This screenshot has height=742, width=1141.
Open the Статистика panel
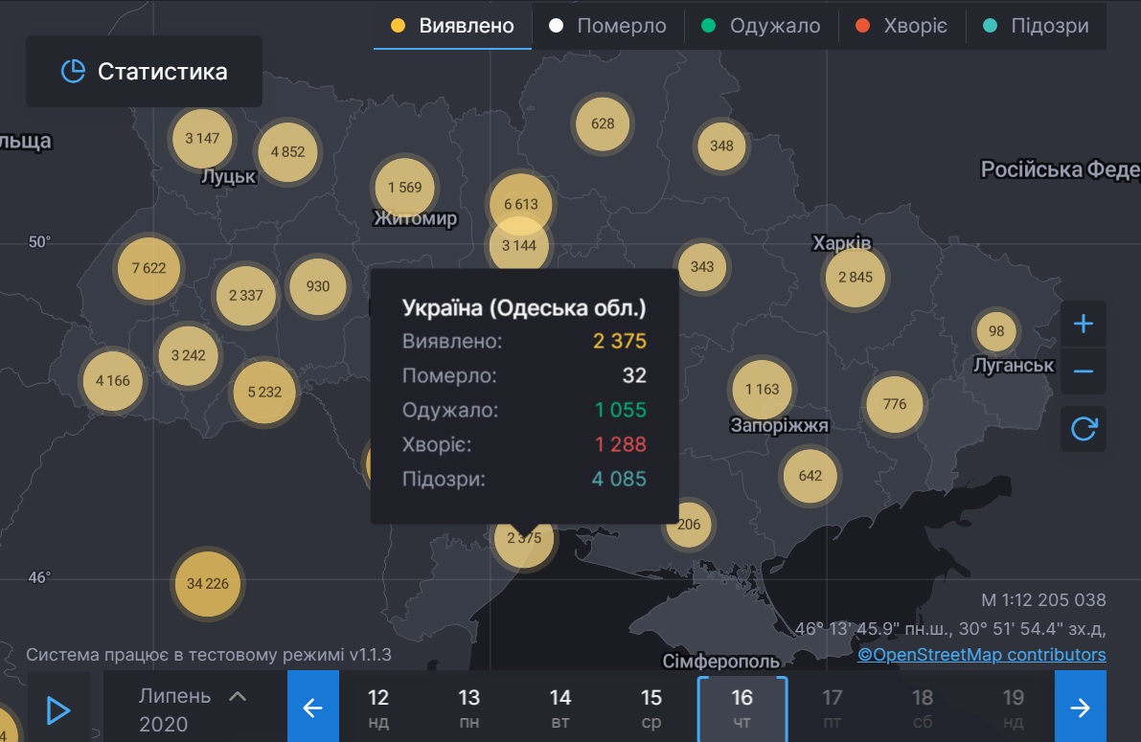(144, 72)
